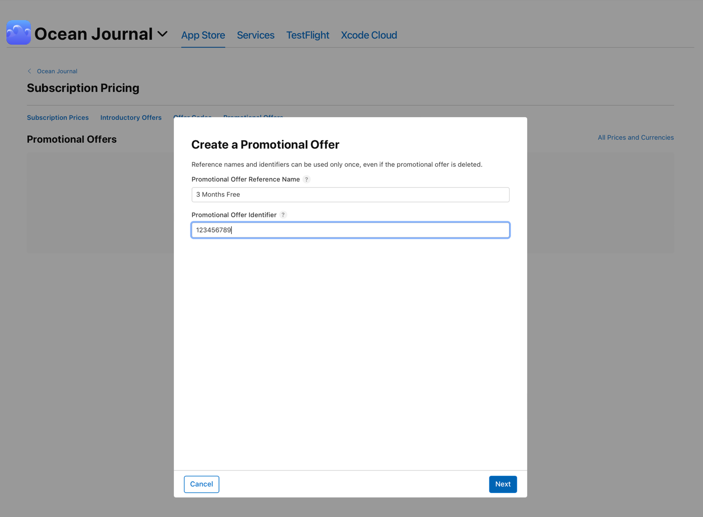Click the Next button

point(503,484)
